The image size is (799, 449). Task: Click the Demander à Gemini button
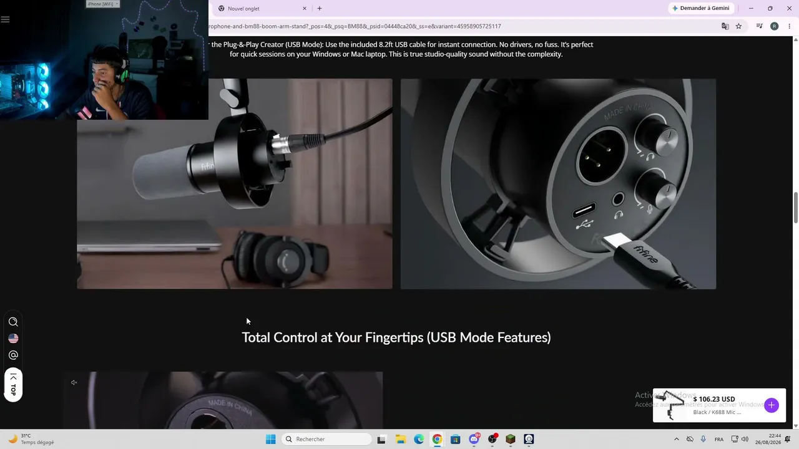pyautogui.click(x=700, y=8)
